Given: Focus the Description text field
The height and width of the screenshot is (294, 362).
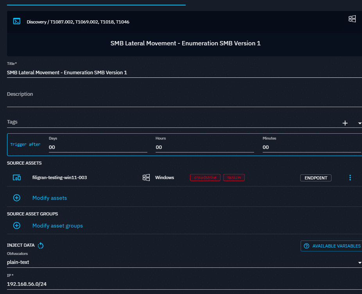Looking at the screenshot, I should click(184, 100).
